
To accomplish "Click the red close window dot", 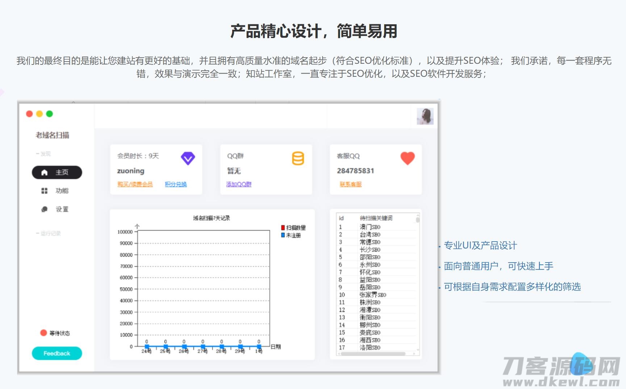I will click(x=29, y=114).
